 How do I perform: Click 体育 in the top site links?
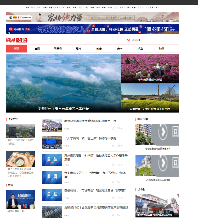click(33, 8)
